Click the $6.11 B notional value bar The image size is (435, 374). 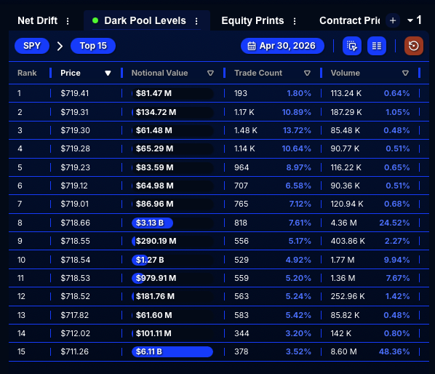pyautogui.click(x=172, y=351)
